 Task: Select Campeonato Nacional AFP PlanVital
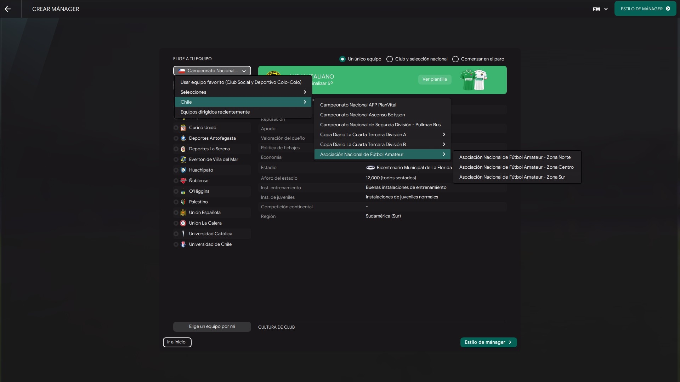click(382, 105)
